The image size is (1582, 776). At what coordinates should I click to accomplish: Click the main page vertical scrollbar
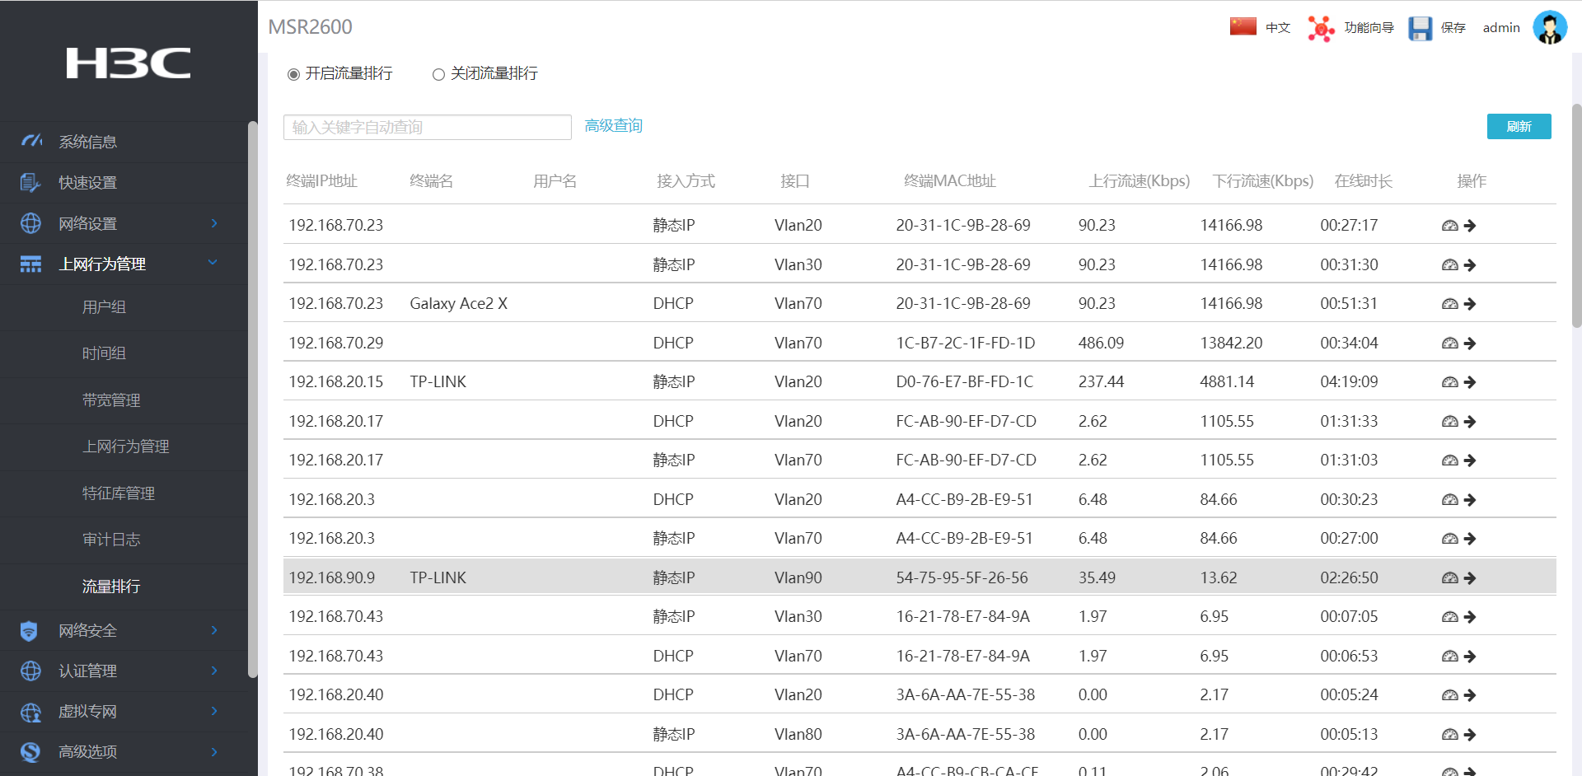coord(1576,216)
